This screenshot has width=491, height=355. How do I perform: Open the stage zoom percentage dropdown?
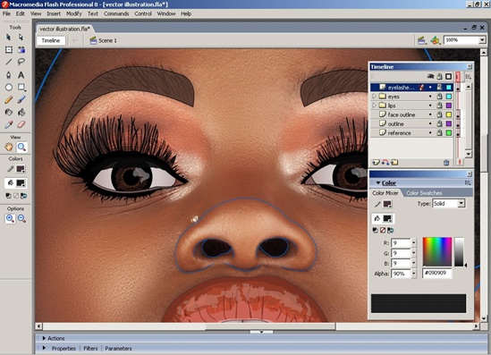click(482, 40)
